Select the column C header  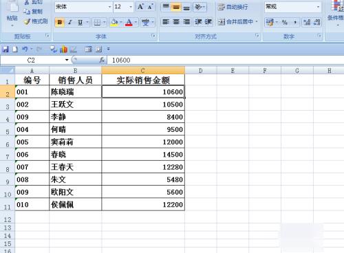143,70
